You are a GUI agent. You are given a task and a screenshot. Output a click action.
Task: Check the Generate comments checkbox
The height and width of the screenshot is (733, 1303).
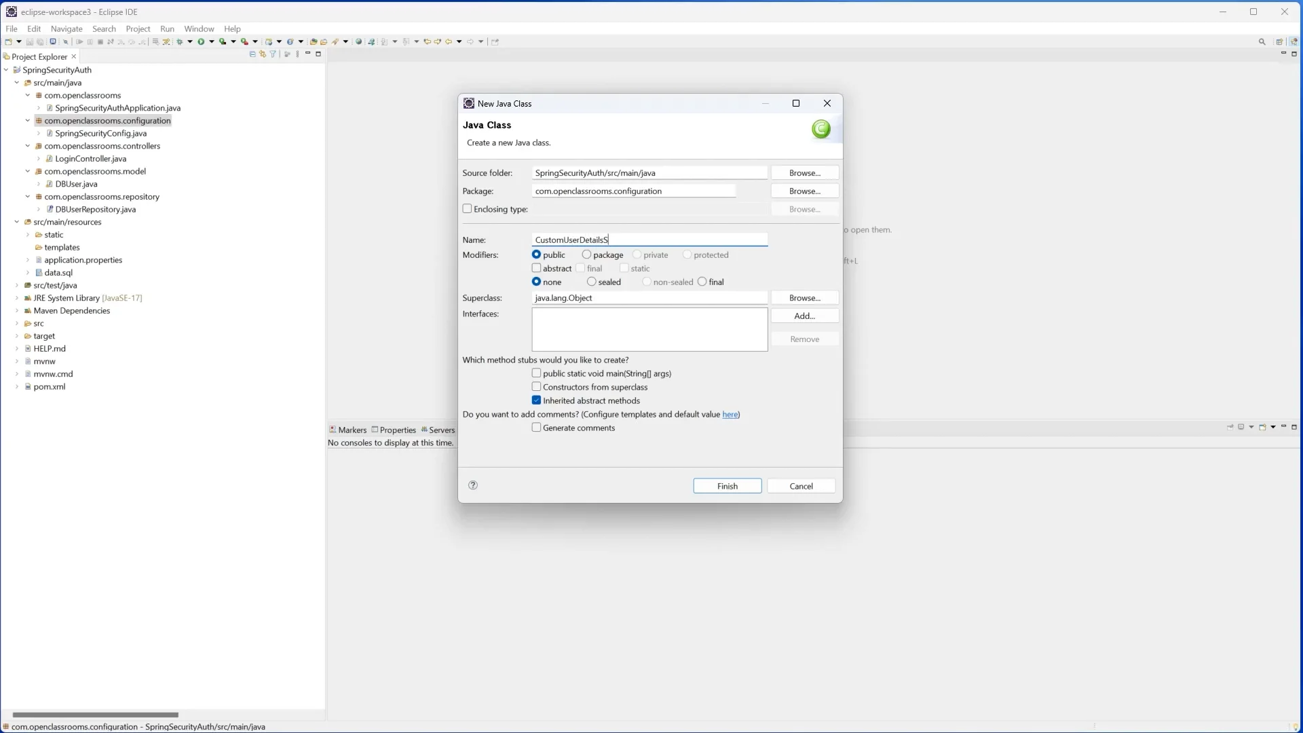[x=537, y=428]
